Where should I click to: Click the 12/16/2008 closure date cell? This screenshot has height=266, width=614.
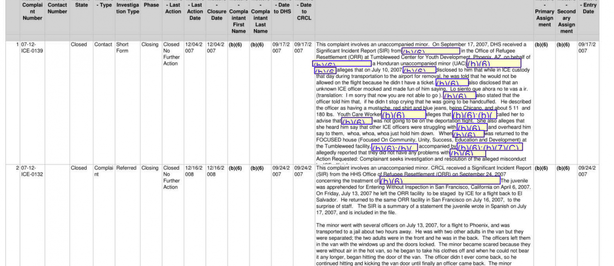point(216,171)
